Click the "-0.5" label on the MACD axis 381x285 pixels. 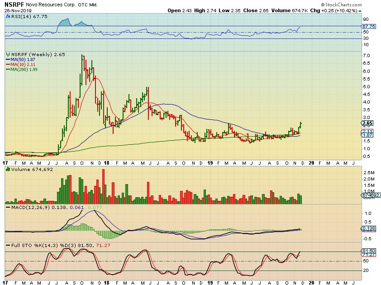coord(367,239)
